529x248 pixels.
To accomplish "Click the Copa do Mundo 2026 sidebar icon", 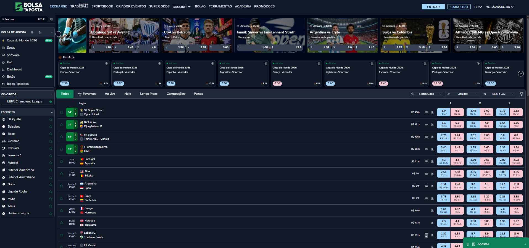I will click(x=3, y=41).
